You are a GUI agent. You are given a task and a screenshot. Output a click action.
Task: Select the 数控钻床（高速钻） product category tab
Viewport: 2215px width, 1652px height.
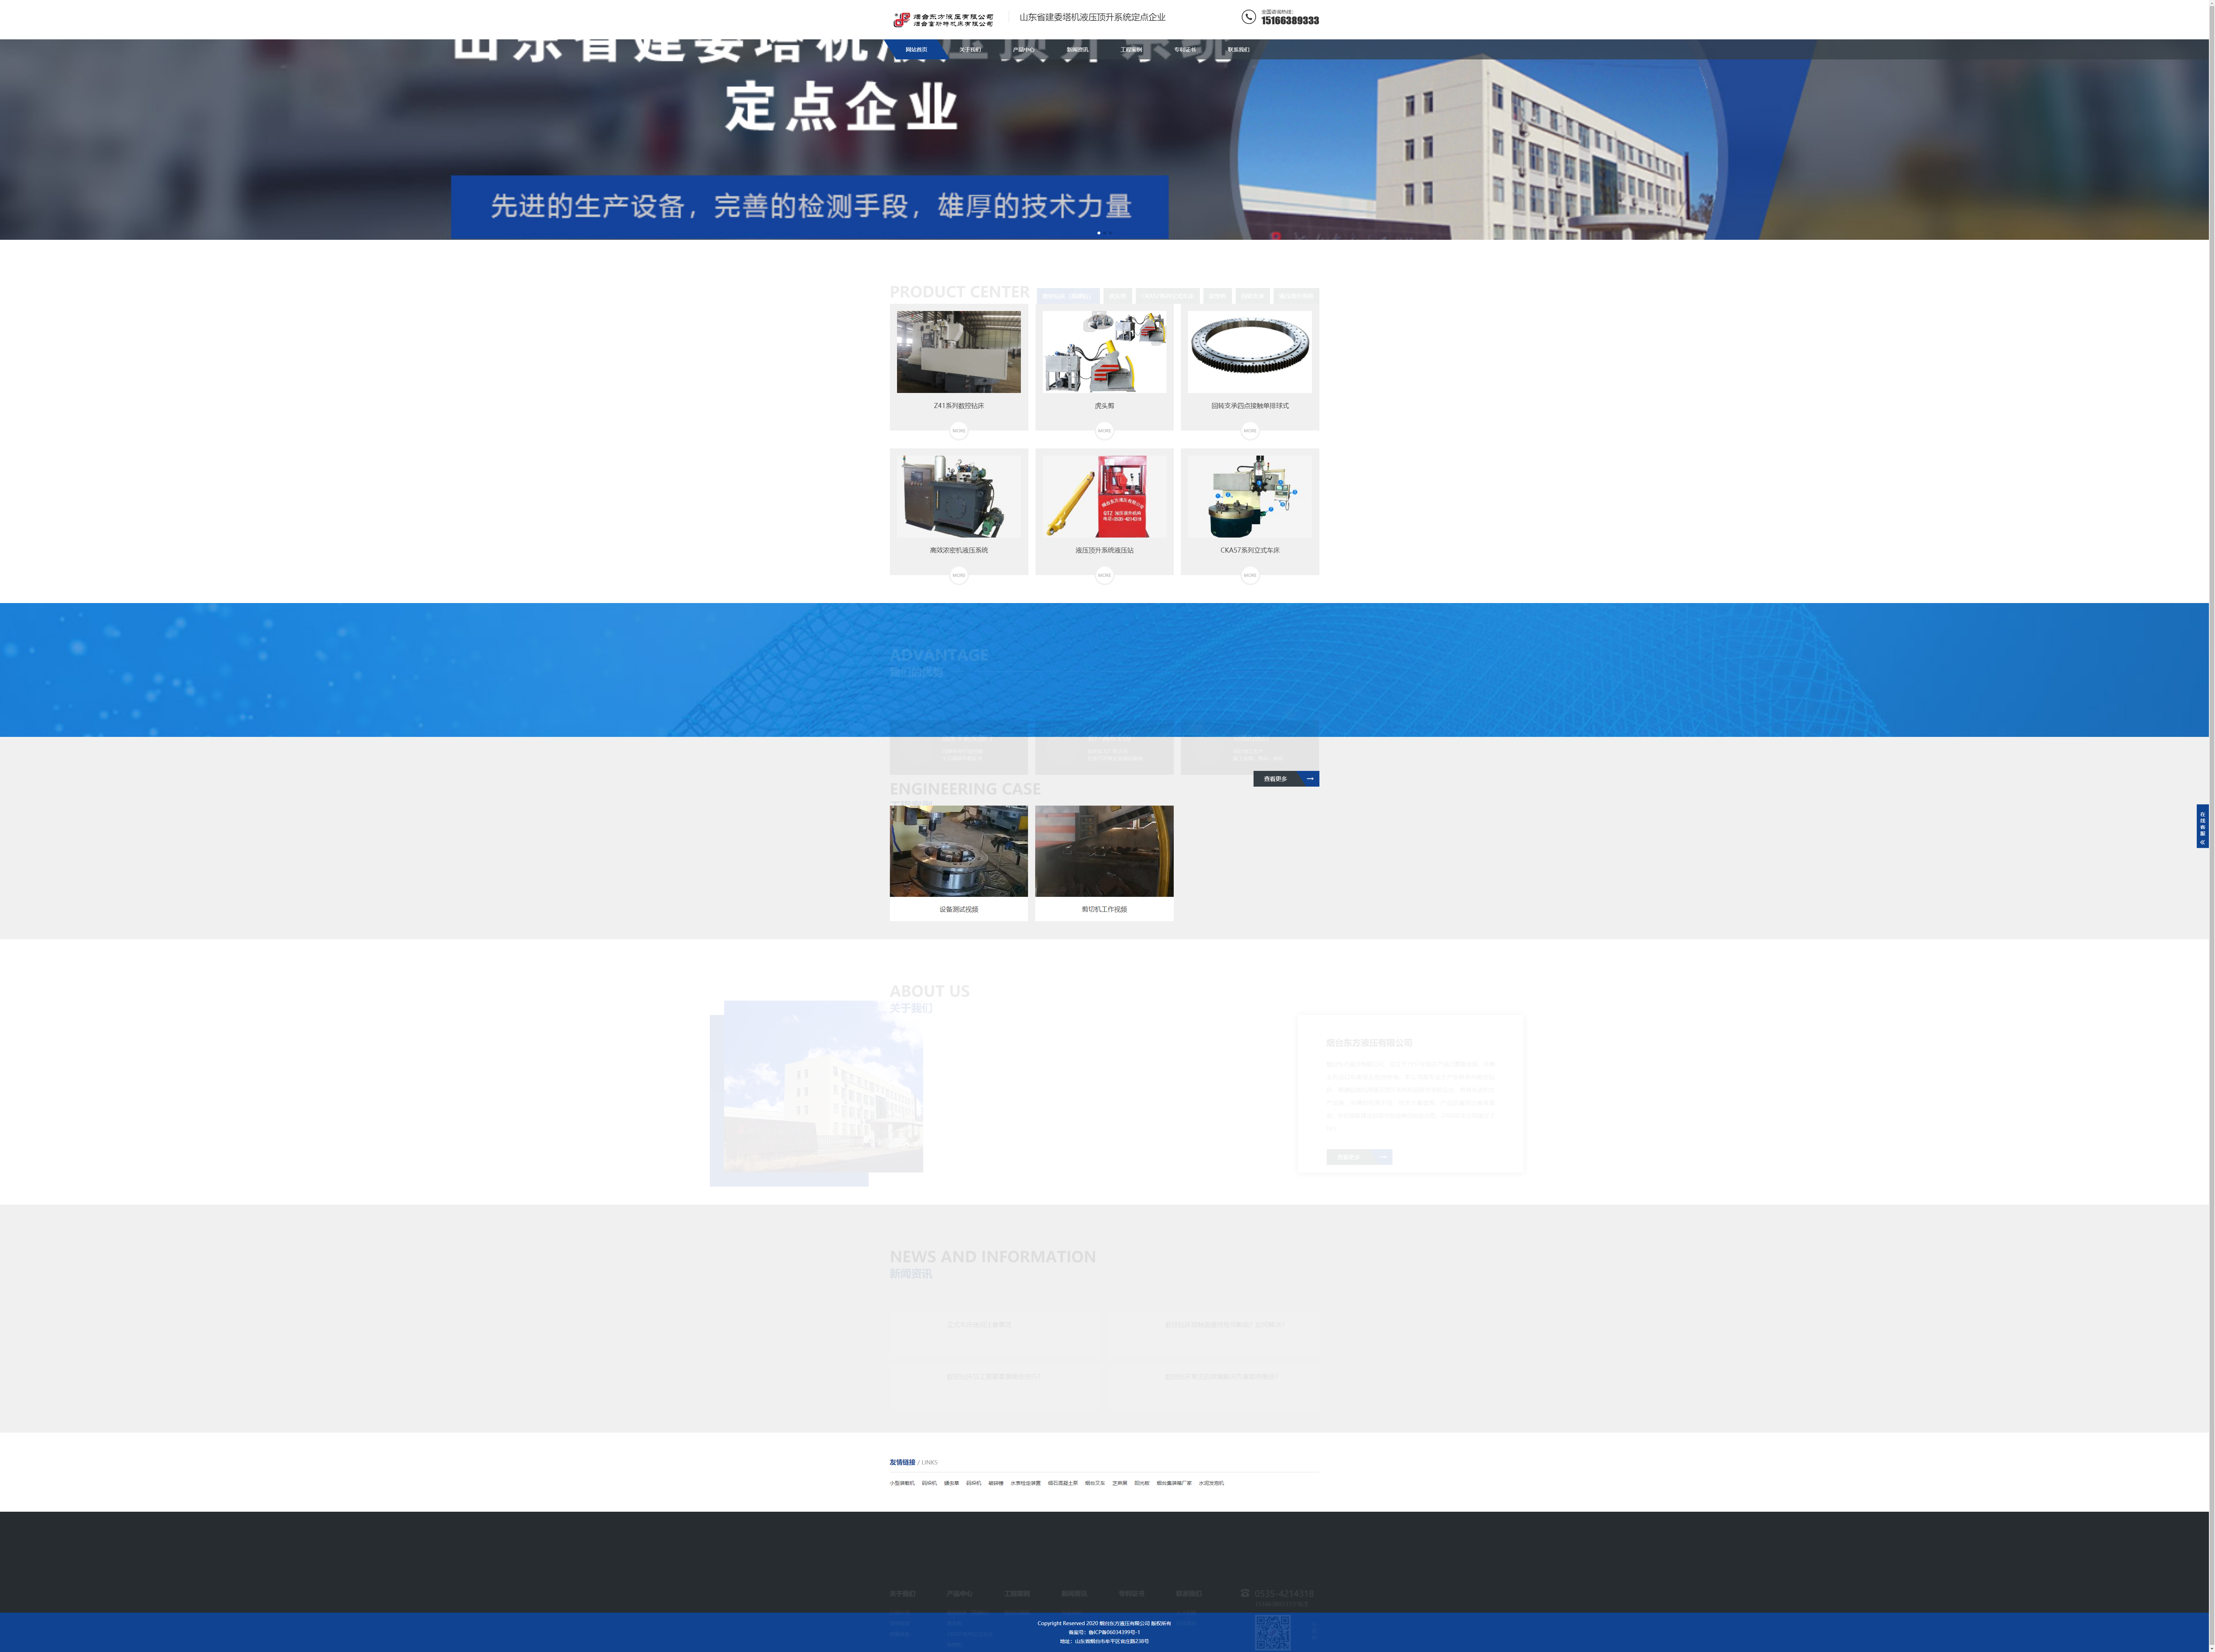[x=1068, y=296]
